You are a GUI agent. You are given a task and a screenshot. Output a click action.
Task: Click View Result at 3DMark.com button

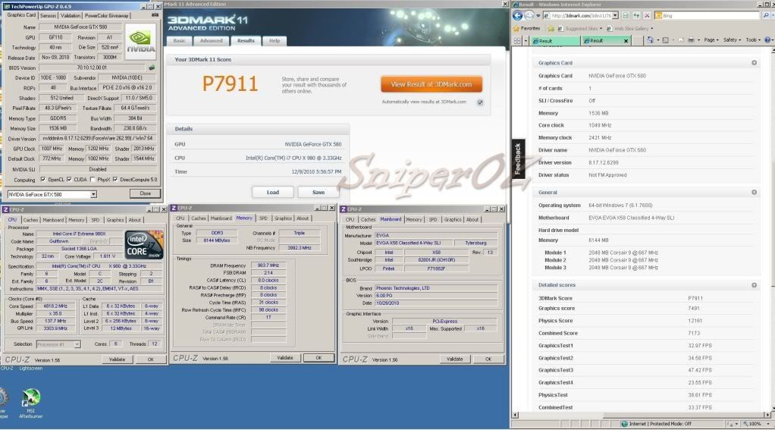(x=431, y=84)
